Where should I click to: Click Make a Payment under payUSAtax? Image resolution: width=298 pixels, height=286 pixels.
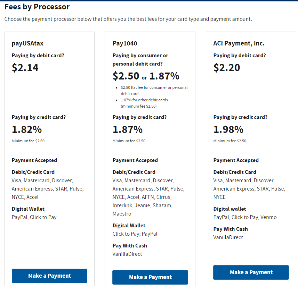click(x=49, y=276)
